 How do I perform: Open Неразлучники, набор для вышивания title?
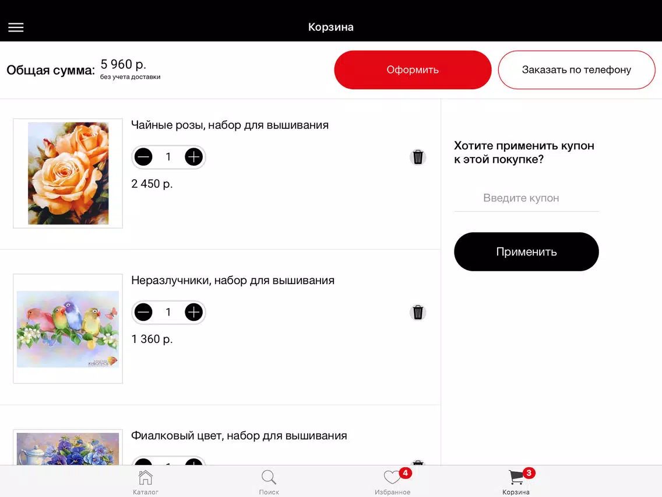pyautogui.click(x=233, y=280)
